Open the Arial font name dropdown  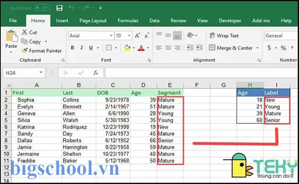111,36
